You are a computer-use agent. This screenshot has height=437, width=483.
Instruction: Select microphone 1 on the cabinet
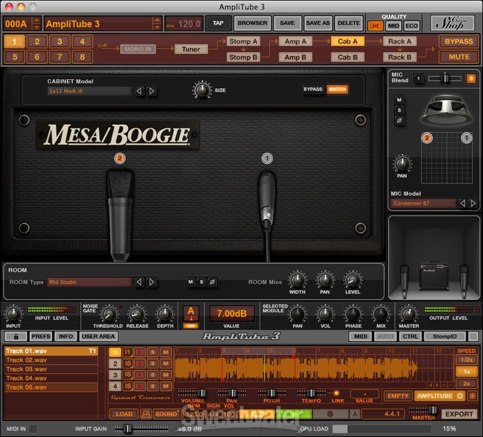coord(267,158)
